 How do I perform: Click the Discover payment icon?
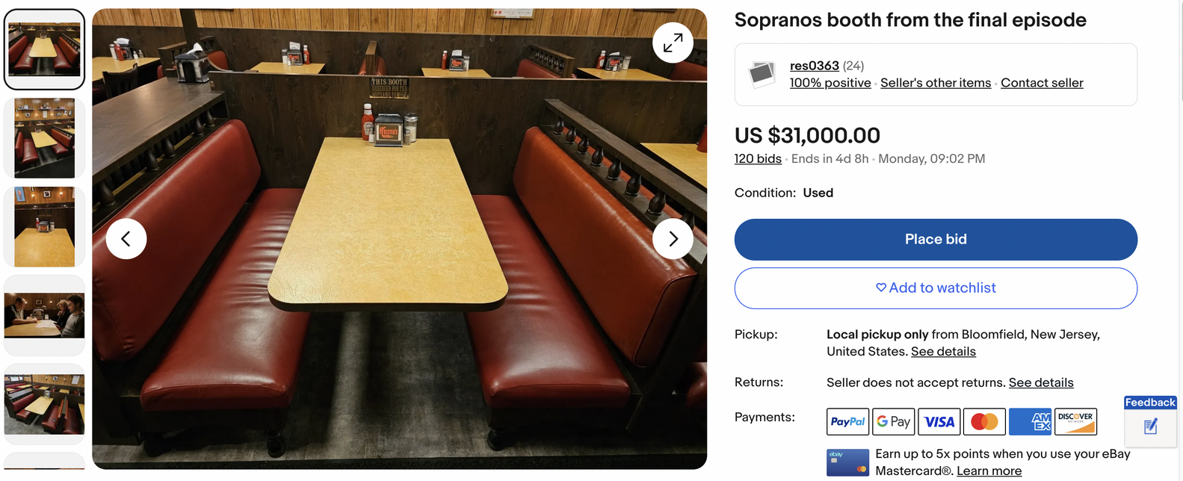click(x=1075, y=421)
